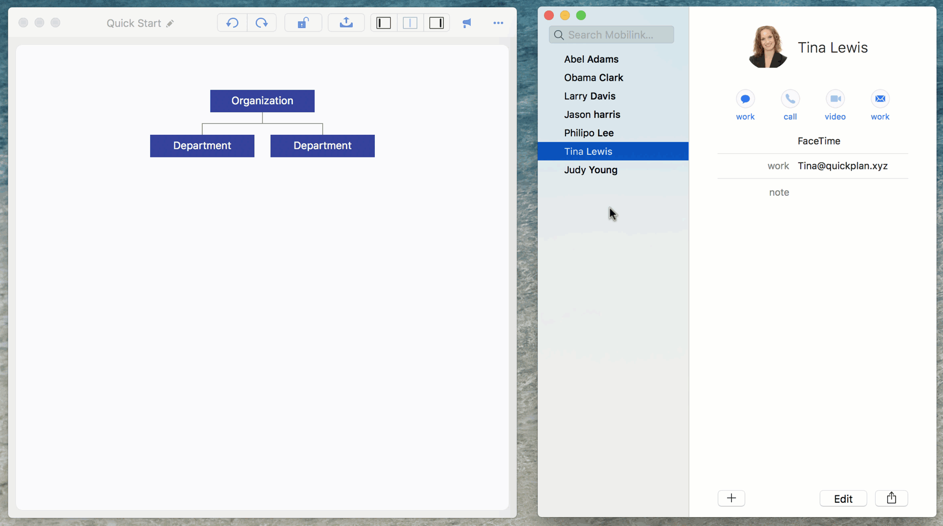The width and height of the screenshot is (943, 526).
Task: Toggle the right sidebar panel view
Action: pos(436,23)
